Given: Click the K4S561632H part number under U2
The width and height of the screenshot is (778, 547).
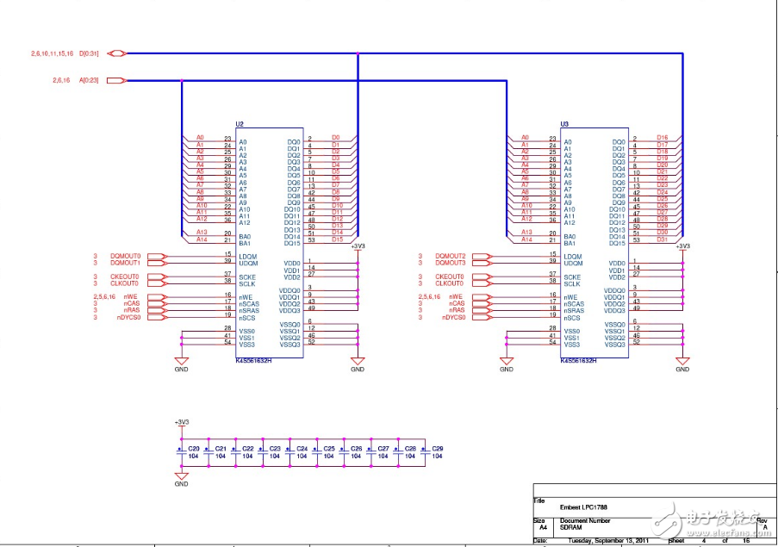Looking at the screenshot, I should pos(254,362).
